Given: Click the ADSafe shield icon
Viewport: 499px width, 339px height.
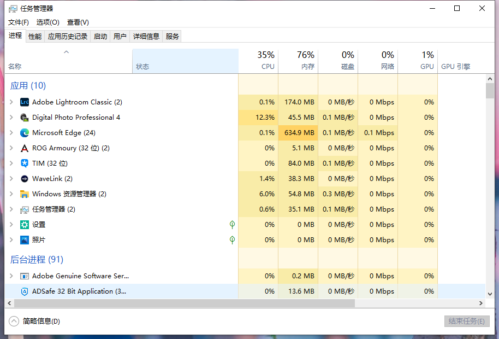Looking at the screenshot, I should tap(25, 291).
